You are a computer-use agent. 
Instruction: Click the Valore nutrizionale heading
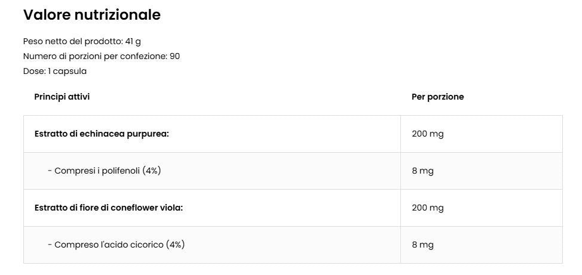[91, 16]
